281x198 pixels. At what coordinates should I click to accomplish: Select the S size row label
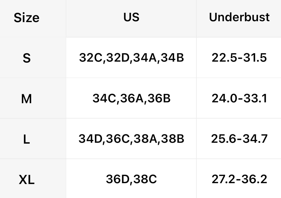pos(27,58)
